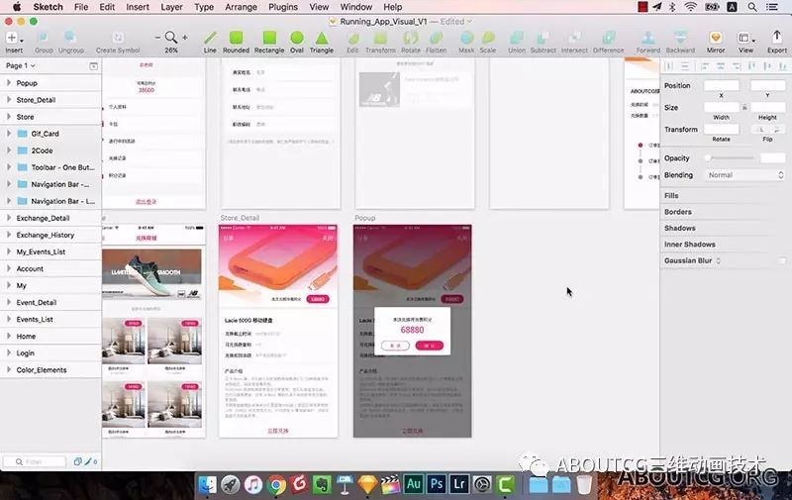
Task: Toggle the pages list panel icon
Action: pos(93,66)
